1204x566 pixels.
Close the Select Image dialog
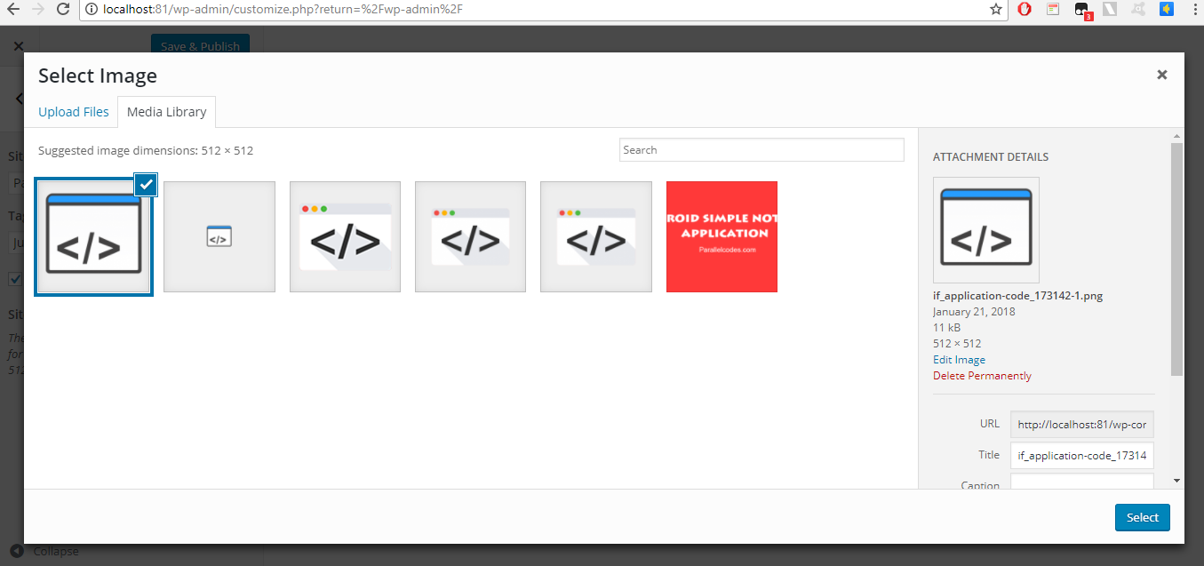[1161, 75]
